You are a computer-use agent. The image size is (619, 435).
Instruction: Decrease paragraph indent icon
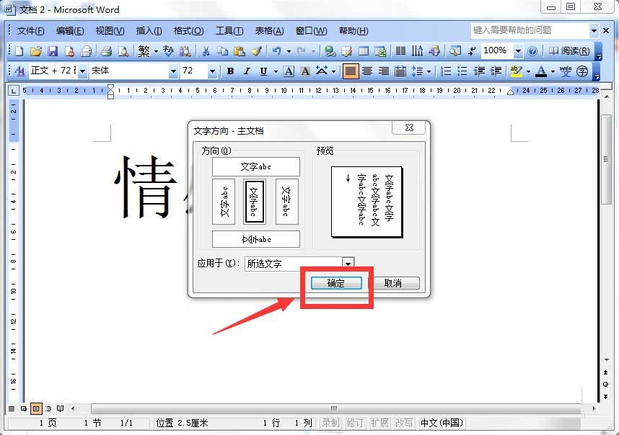479,71
